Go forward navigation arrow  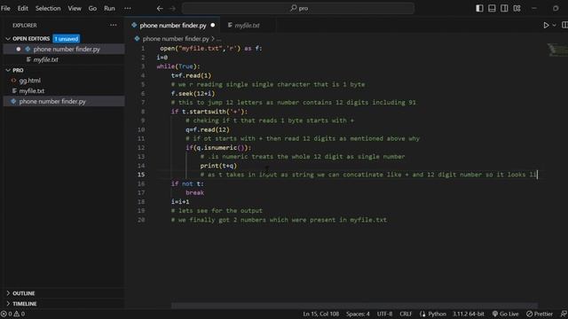(172, 8)
